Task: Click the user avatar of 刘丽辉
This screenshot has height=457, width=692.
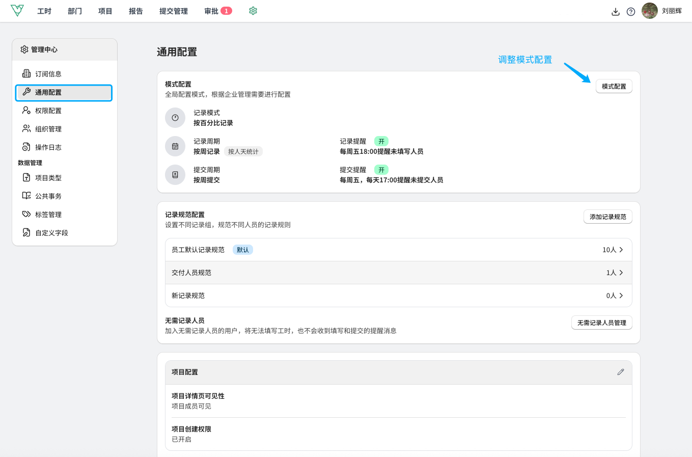Action: (649, 11)
